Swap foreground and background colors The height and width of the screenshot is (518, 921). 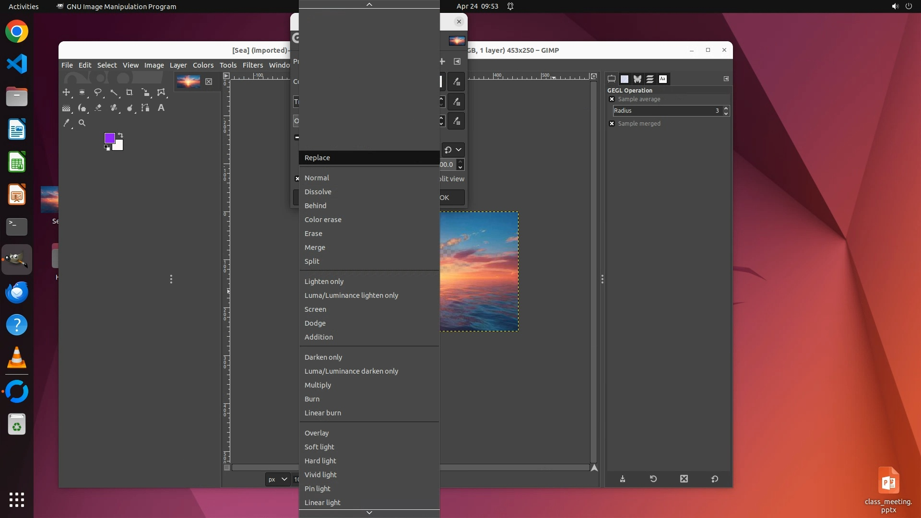click(x=120, y=135)
